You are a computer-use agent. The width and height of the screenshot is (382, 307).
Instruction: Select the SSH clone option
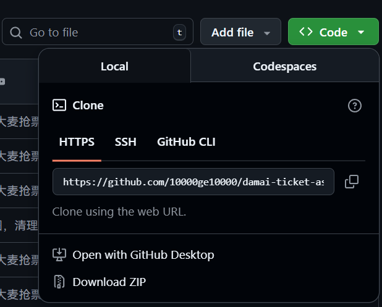(x=125, y=142)
